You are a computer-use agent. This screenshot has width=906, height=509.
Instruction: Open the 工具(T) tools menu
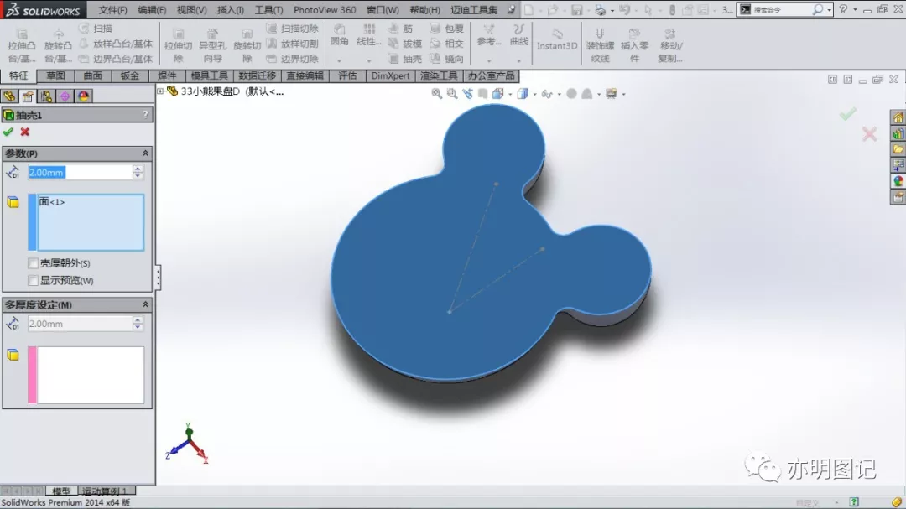click(268, 10)
